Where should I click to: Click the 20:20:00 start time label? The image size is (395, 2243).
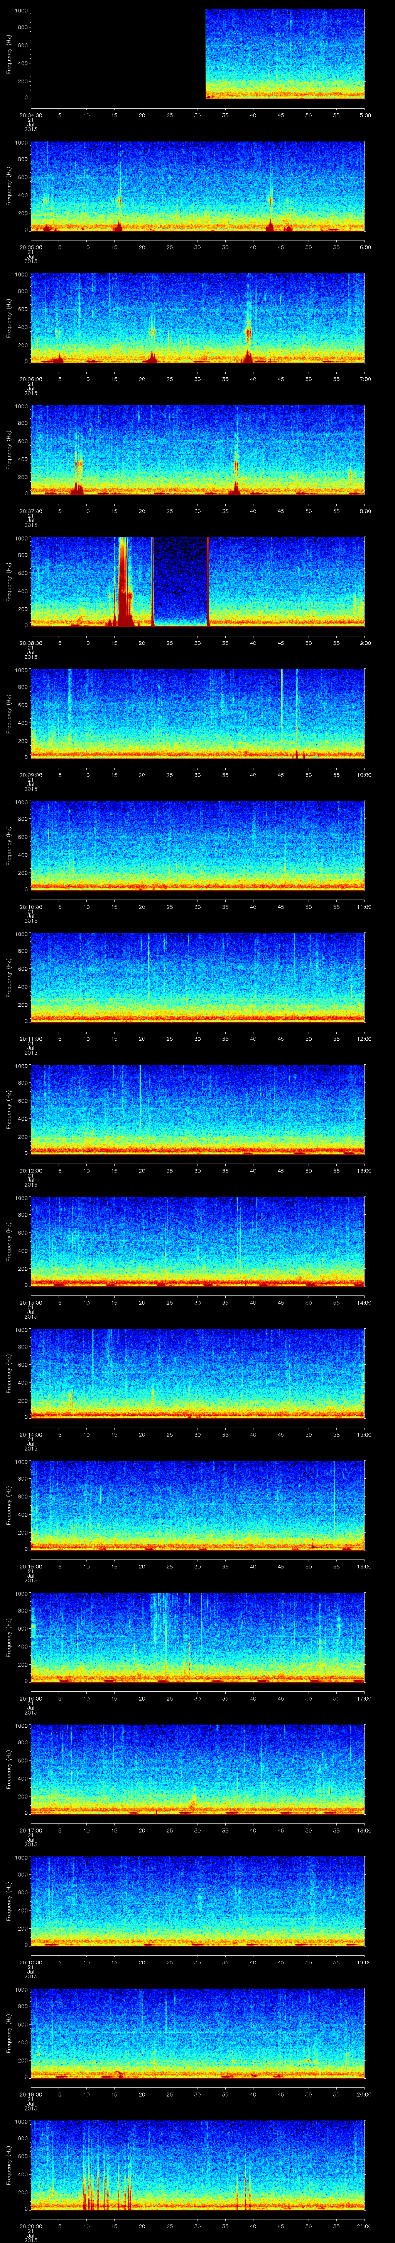(30, 2226)
